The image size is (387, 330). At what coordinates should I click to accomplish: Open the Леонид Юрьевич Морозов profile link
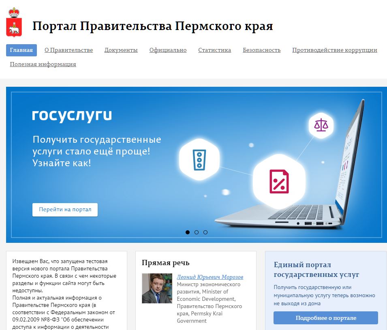[210, 277]
